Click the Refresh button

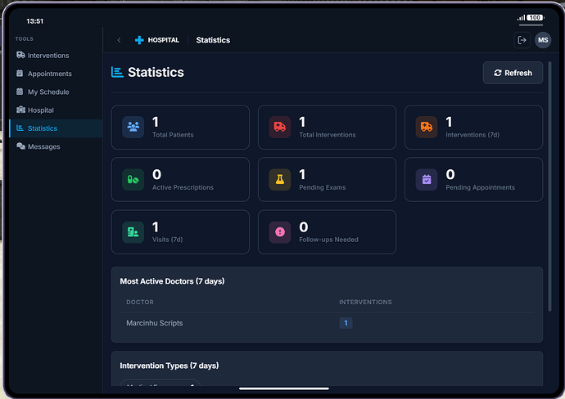click(x=513, y=73)
